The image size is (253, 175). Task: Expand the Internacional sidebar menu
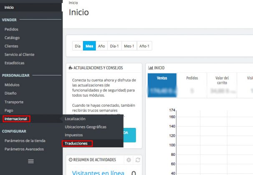pyautogui.click(x=17, y=119)
